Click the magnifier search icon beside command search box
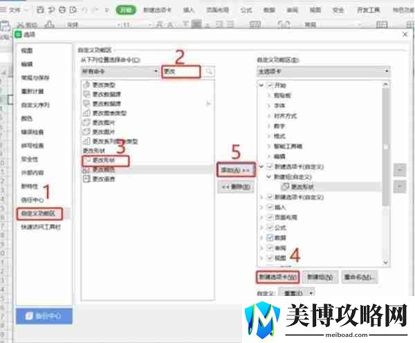 209,71
